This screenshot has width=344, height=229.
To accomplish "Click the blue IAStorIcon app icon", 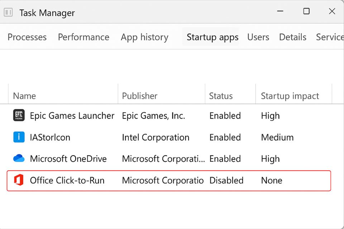I will (x=19, y=137).
